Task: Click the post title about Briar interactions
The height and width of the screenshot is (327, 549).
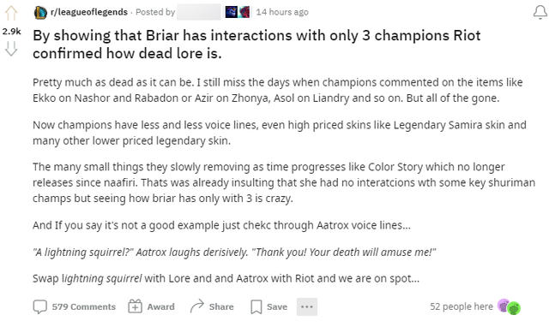Action: pos(256,45)
